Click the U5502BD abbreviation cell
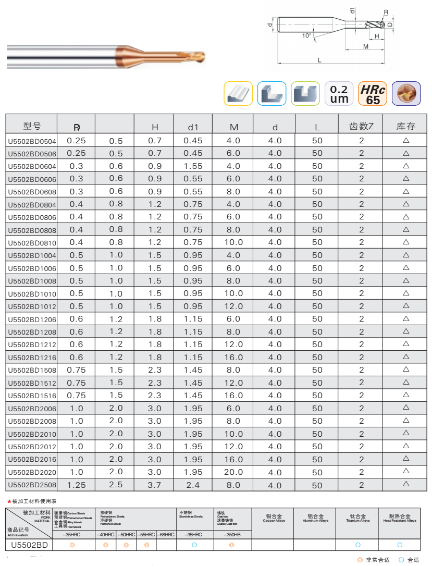 (30, 545)
